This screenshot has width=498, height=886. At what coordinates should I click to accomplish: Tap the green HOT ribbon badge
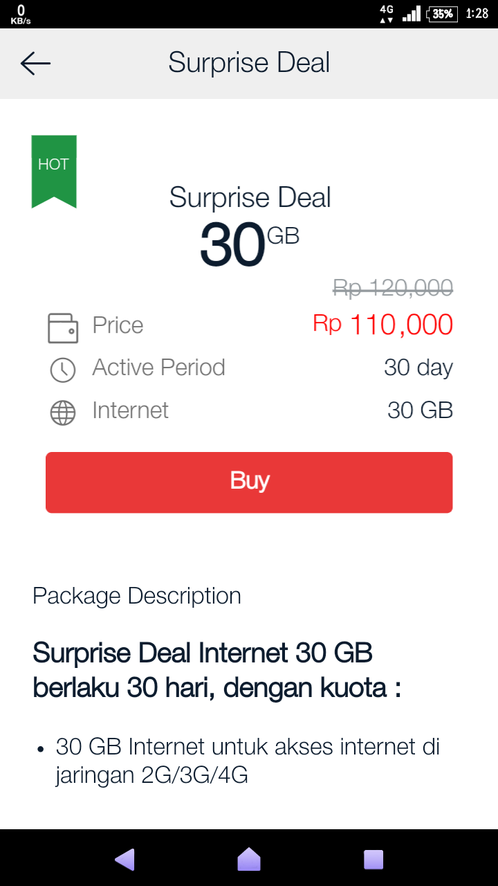[x=54, y=168]
